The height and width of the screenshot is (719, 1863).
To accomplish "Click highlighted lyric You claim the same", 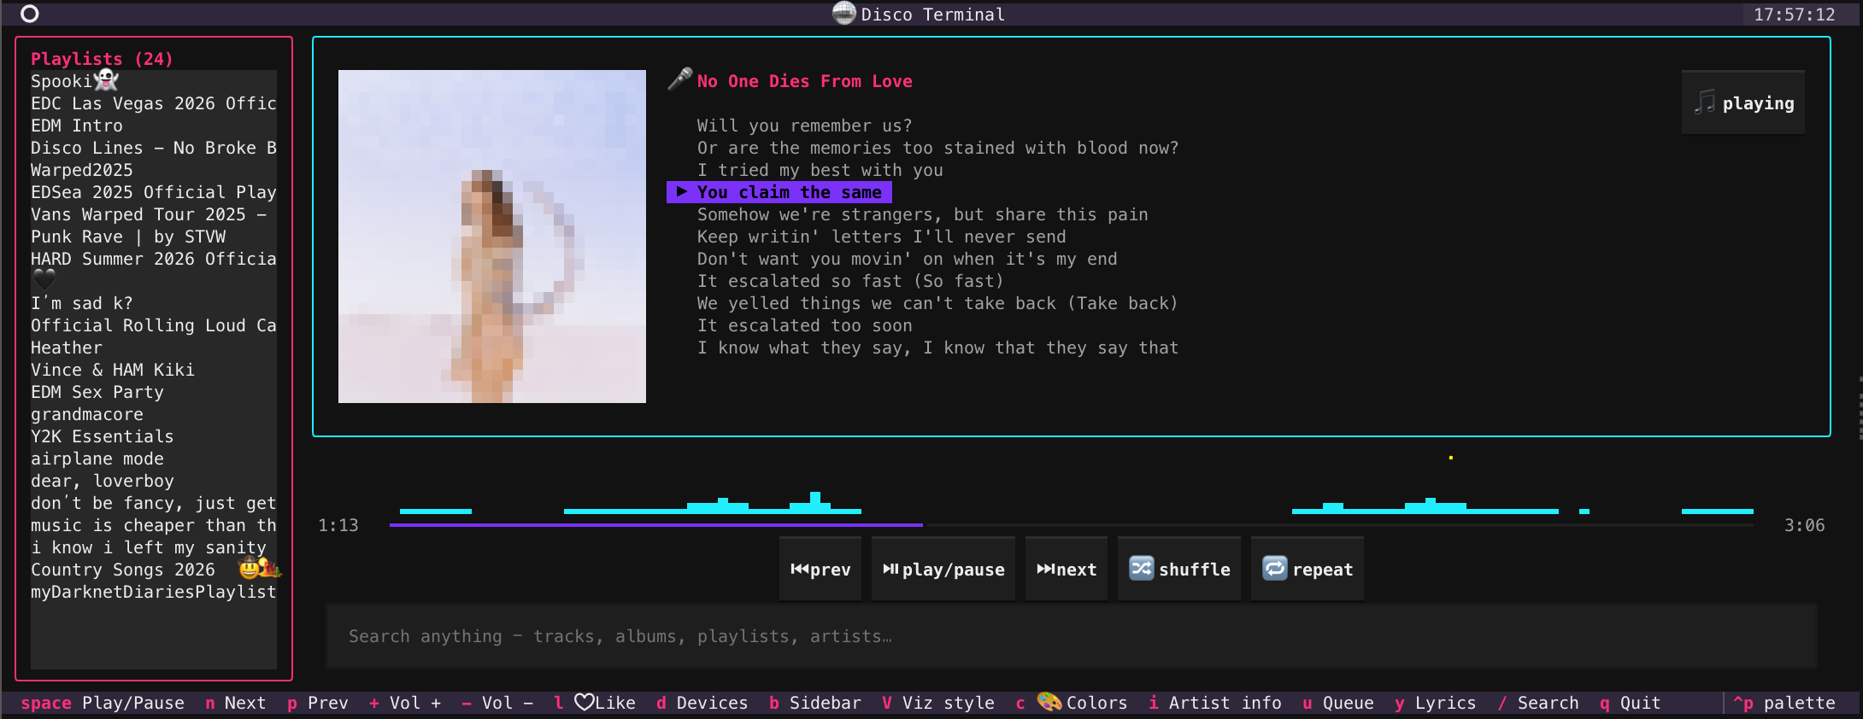I will coord(779,192).
